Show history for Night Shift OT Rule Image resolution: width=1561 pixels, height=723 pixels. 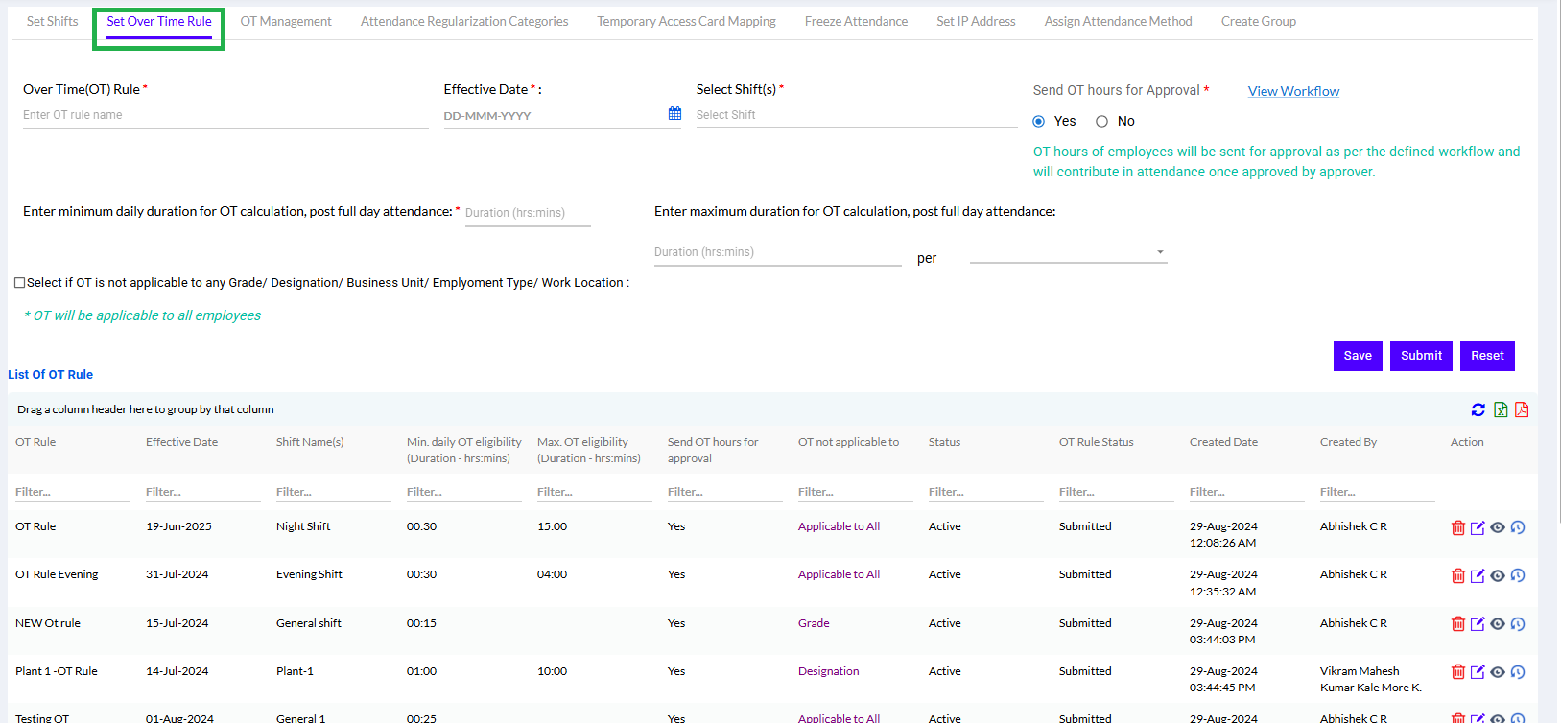tap(1518, 527)
